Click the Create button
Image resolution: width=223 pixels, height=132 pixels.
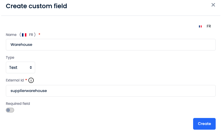tap(204, 124)
